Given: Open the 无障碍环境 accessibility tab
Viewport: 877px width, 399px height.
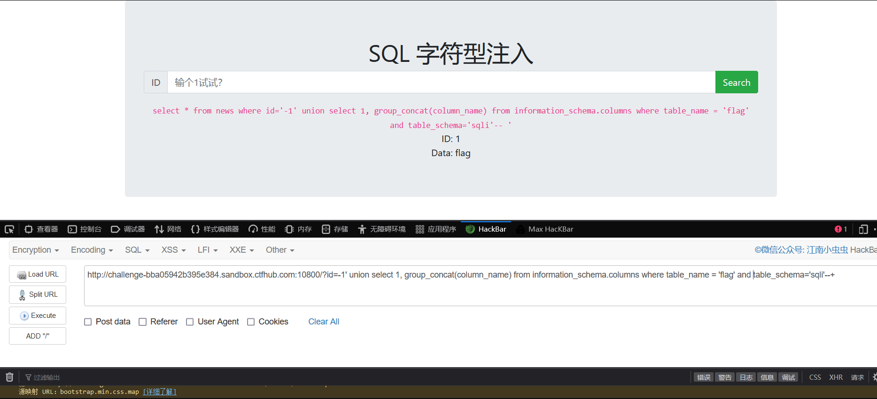Looking at the screenshot, I should click(381, 229).
